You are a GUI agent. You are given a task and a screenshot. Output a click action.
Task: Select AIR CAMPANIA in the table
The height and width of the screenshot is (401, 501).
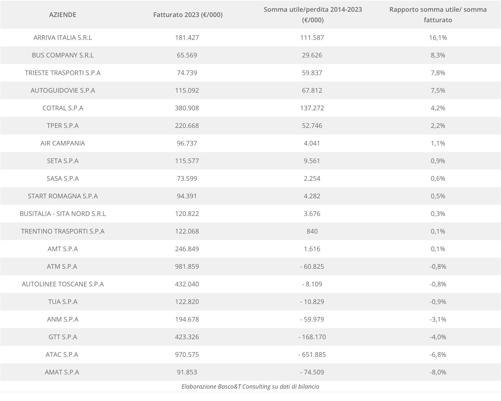(62, 143)
